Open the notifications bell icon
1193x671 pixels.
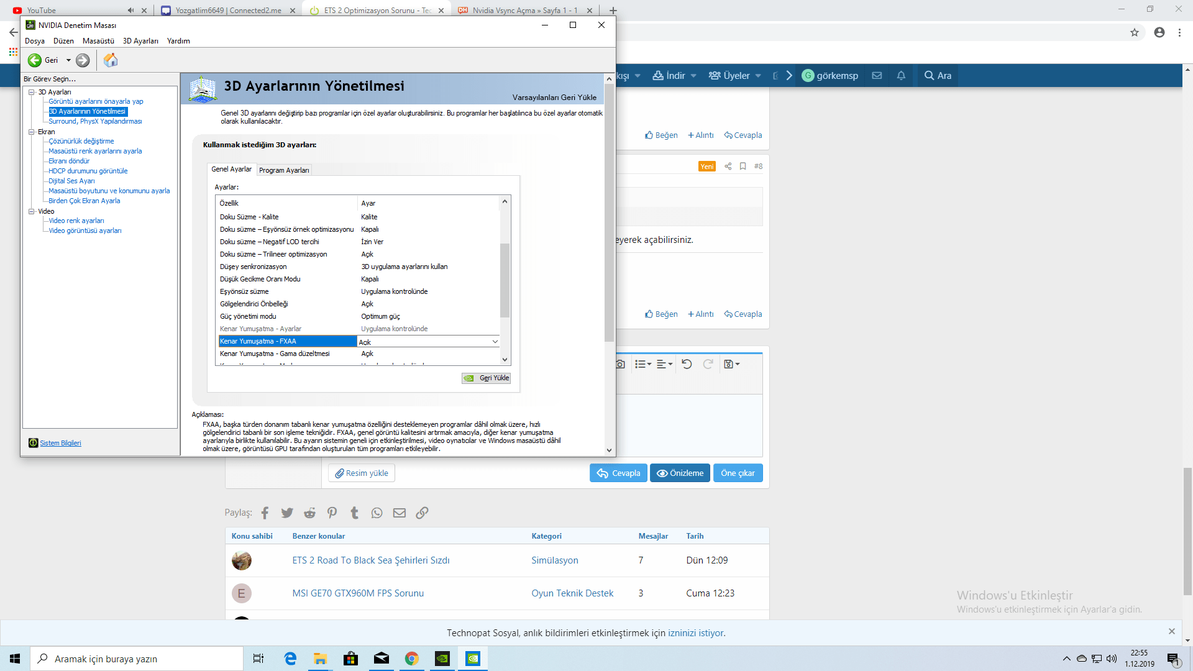pos(901,75)
